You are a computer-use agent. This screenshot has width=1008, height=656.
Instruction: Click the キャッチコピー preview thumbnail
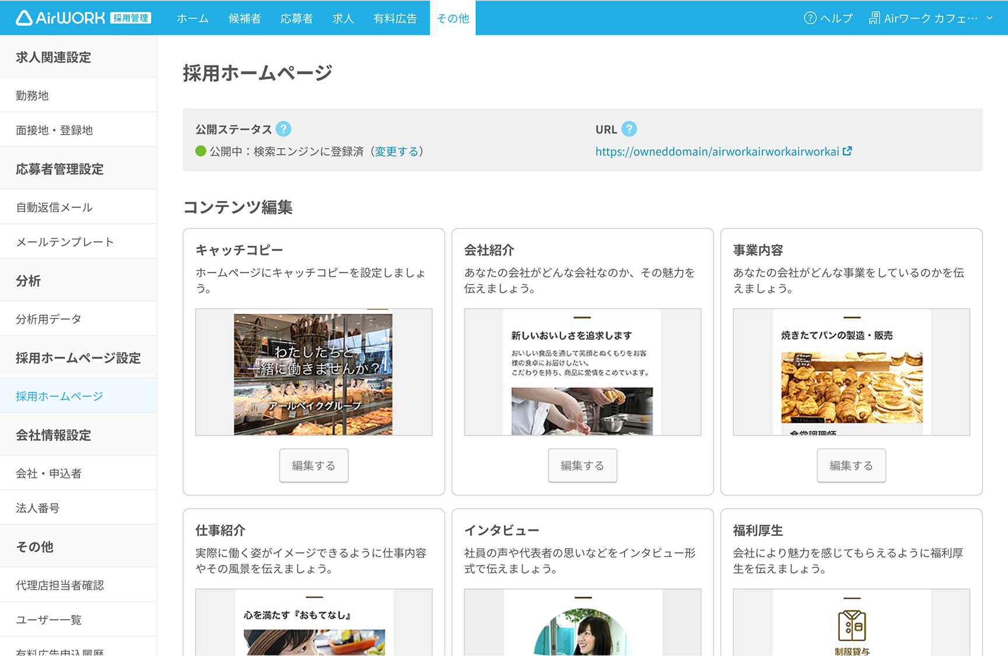[314, 372]
